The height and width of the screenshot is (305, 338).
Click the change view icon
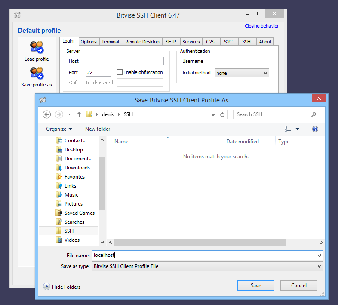tap(288, 129)
